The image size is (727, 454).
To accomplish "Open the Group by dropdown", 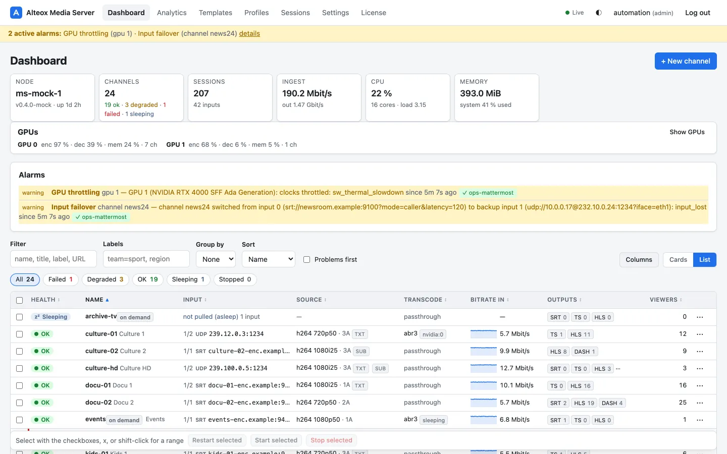I will 216,259.
